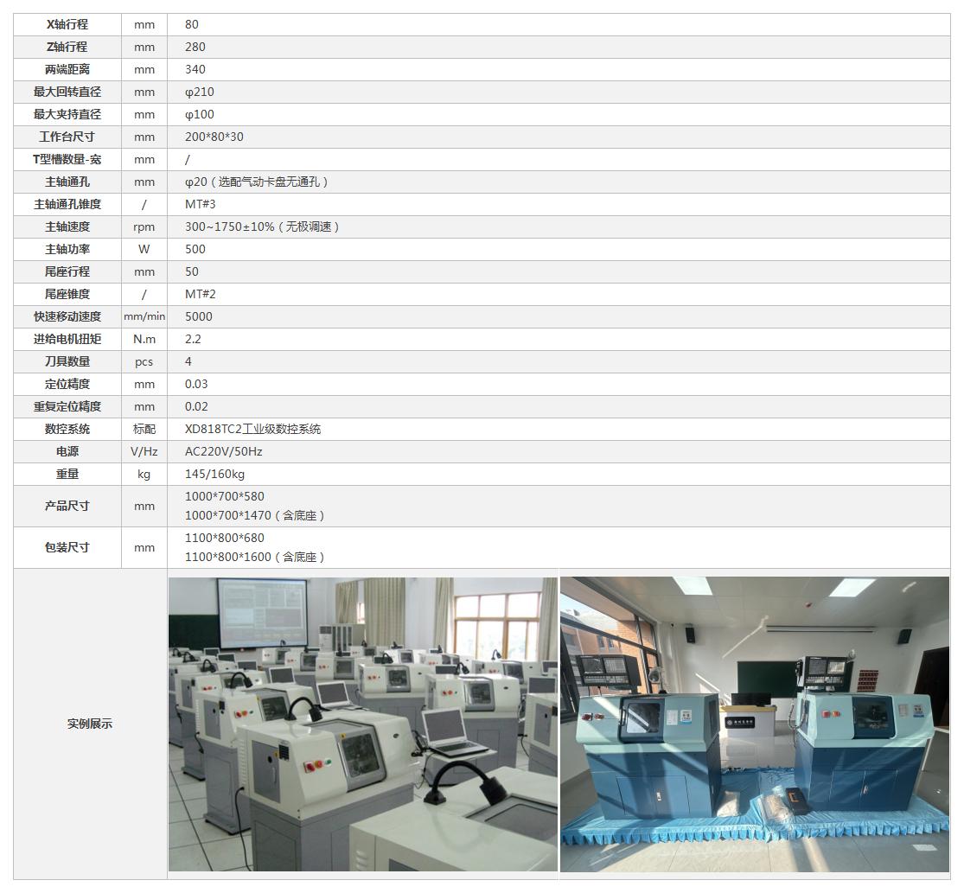Select the 两端距离 row label
This screenshot has width=964, height=893.
pos(67,69)
